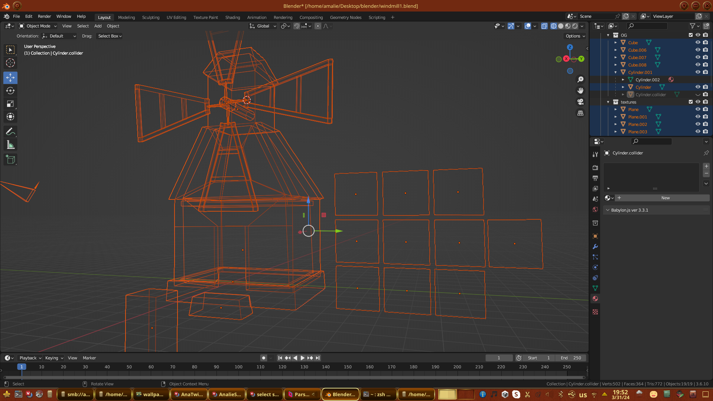Toggle X-ray display in the viewport header
Viewport: 713px width, 401px height.
pos(544,26)
